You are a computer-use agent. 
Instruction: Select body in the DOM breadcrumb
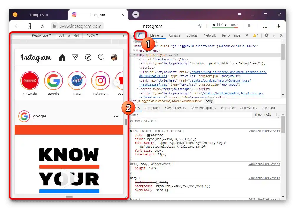(x=209, y=101)
